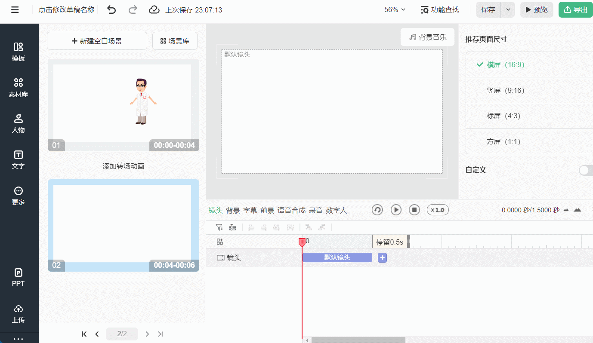Open the 56% zoom level dropdown

pyautogui.click(x=395, y=9)
